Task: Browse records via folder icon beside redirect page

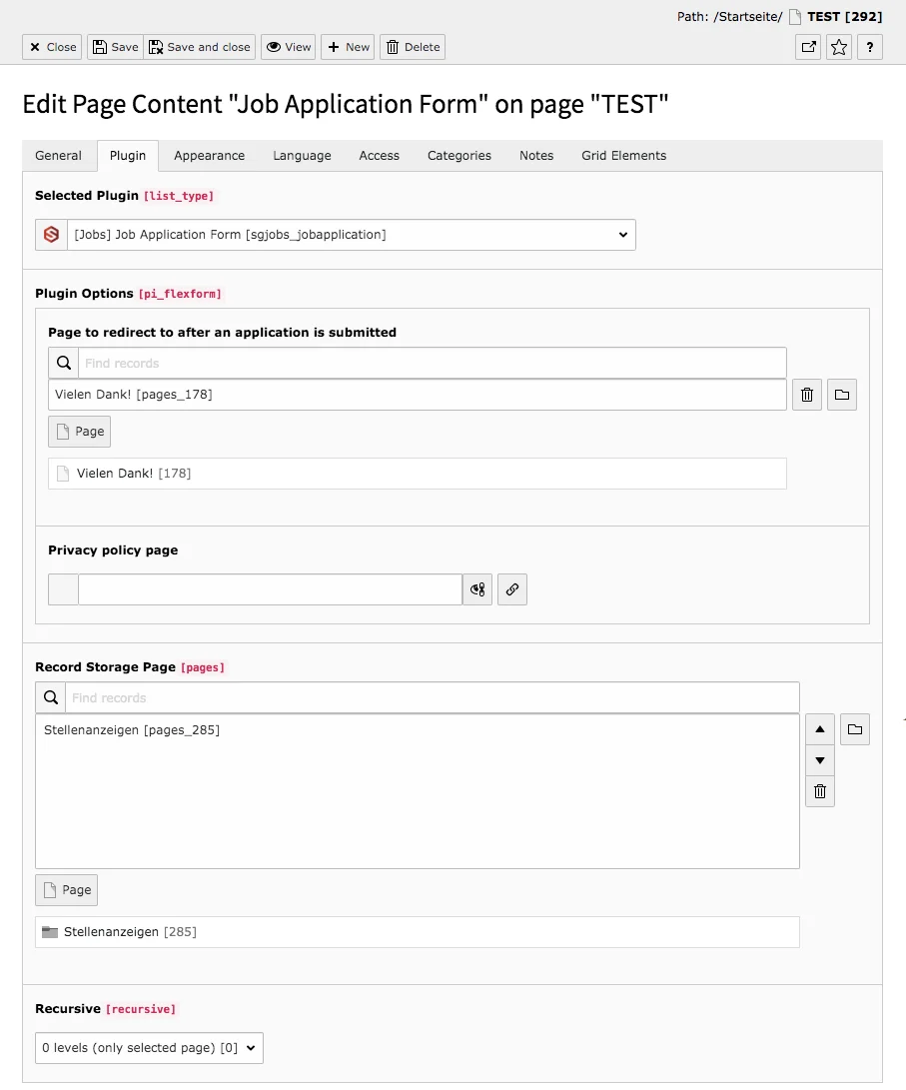Action: click(842, 394)
